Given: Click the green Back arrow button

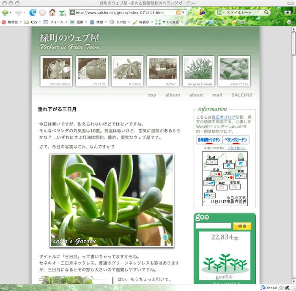Looking at the screenshot, I should point(5,13).
